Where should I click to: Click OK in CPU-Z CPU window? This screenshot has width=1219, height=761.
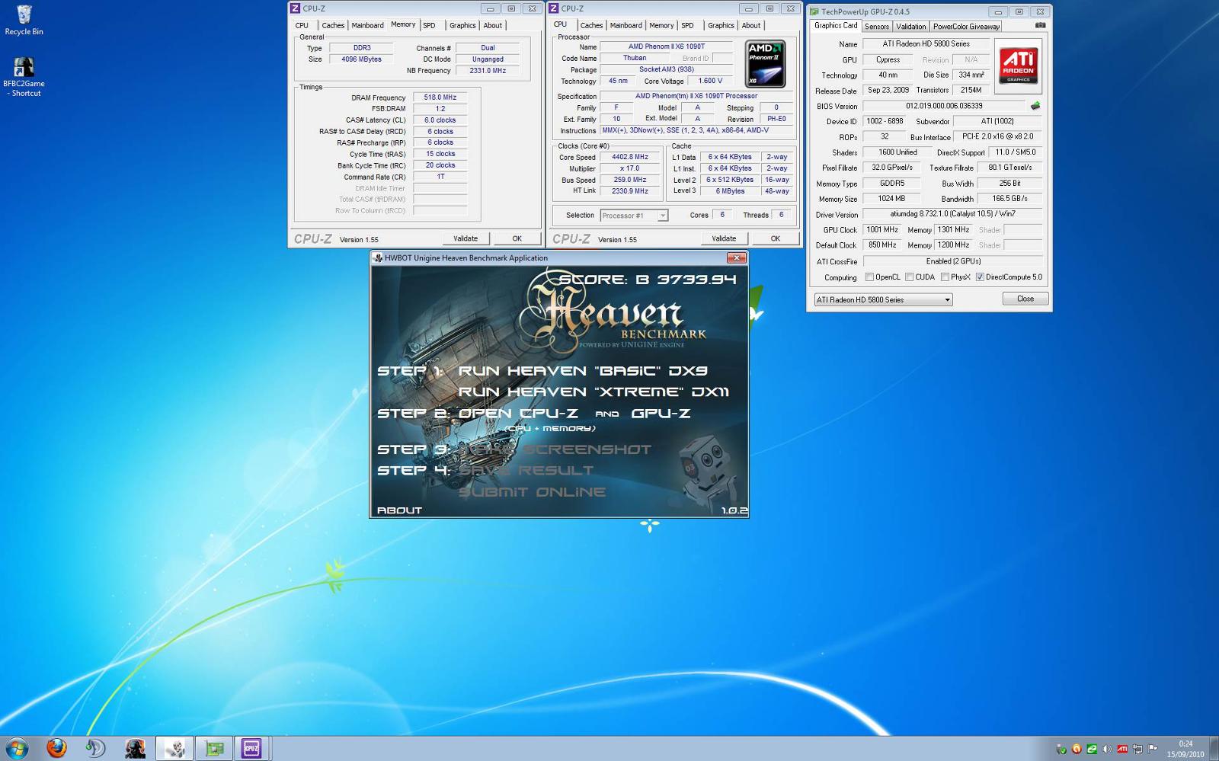tap(775, 238)
